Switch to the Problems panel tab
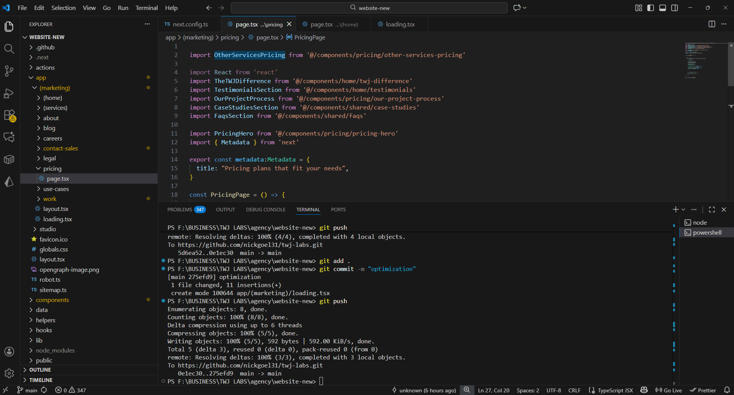The width and height of the screenshot is (734, 395). click(179, 209)
